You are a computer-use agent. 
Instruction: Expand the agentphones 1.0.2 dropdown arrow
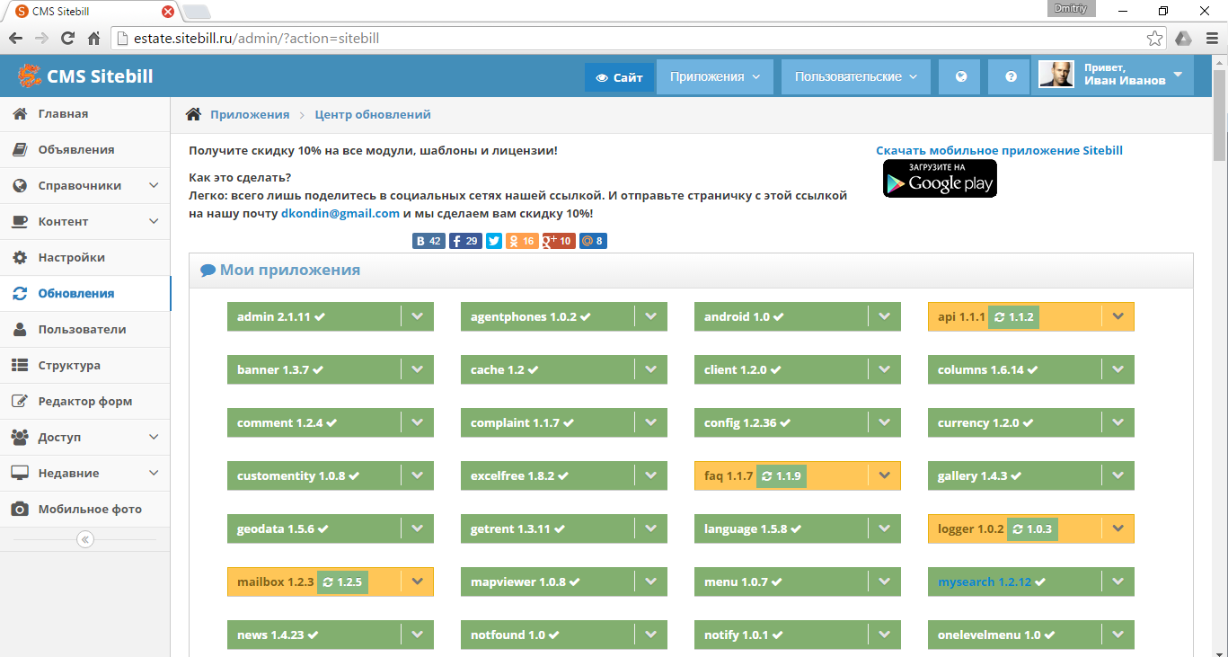point(650,317)
